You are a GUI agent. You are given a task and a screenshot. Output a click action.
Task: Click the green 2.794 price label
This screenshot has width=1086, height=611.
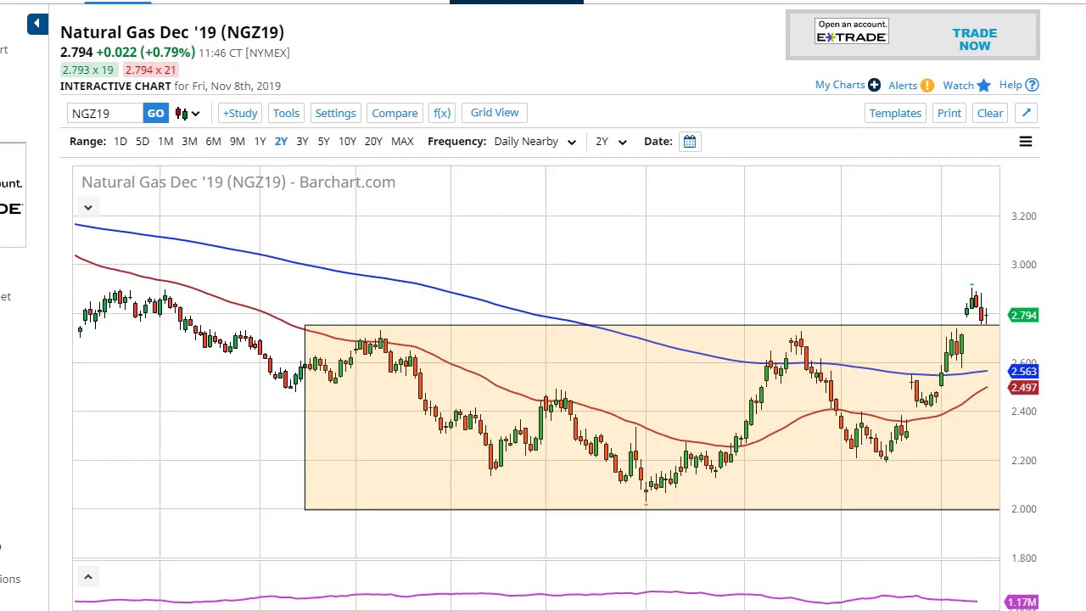point(1024,316)
